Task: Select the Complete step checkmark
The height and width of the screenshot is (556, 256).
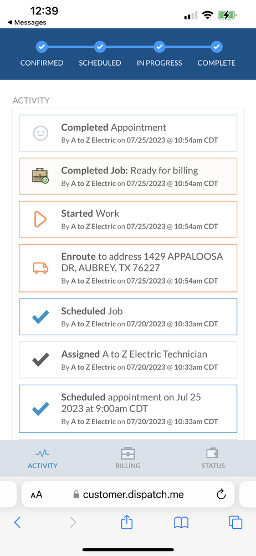Action: tap(217, 47)
